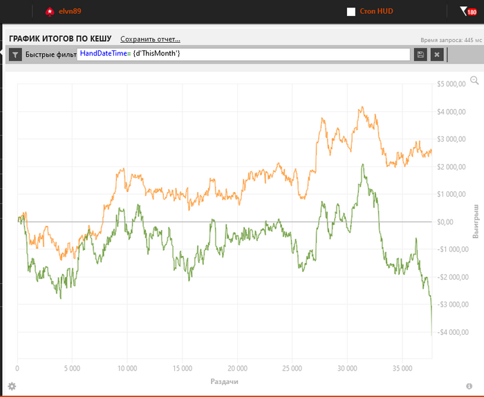Click the Время запроса: 445 мс text

pos(451,40)
